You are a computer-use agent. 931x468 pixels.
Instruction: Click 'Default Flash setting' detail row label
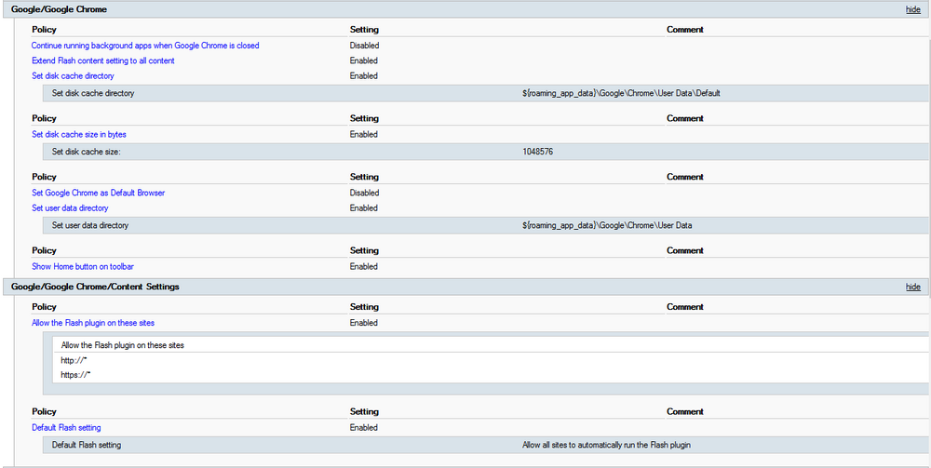(87, 444)
